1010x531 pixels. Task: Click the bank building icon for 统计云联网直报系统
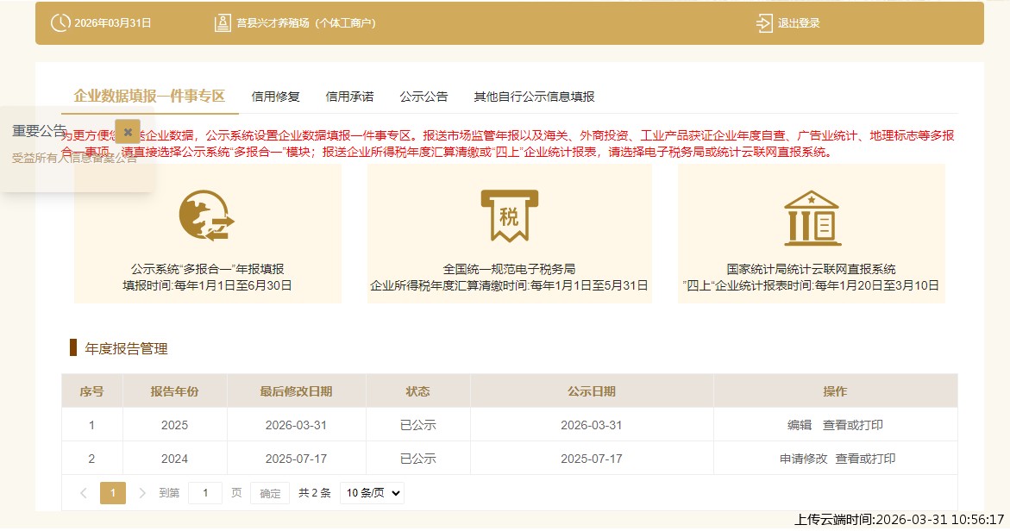(812, 216)
